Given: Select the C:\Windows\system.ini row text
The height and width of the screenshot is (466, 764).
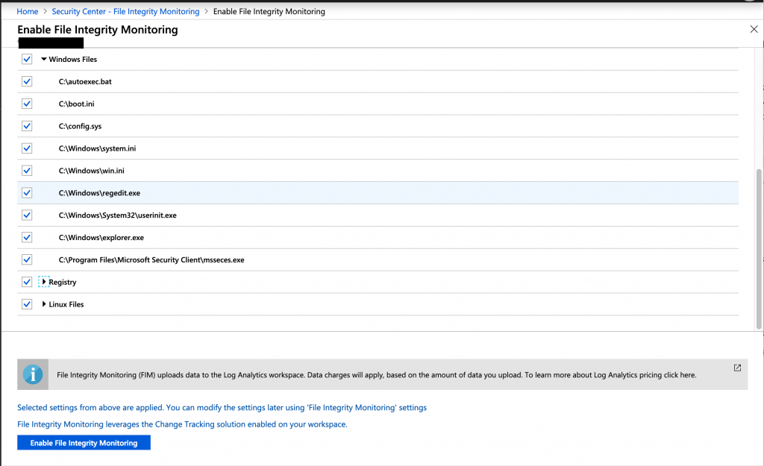Looking at the screenshot, I should [x=98, y=148].
